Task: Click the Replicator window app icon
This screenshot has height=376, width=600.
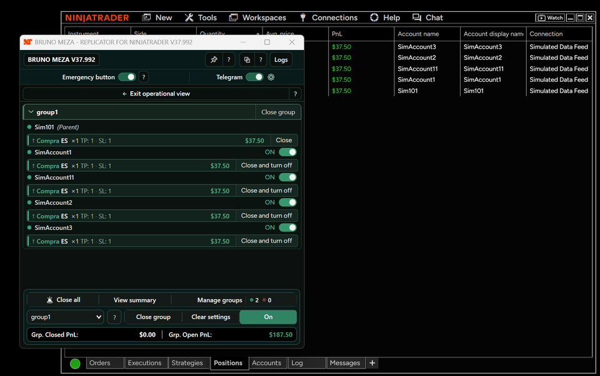Action: click(x=27, y=42)
